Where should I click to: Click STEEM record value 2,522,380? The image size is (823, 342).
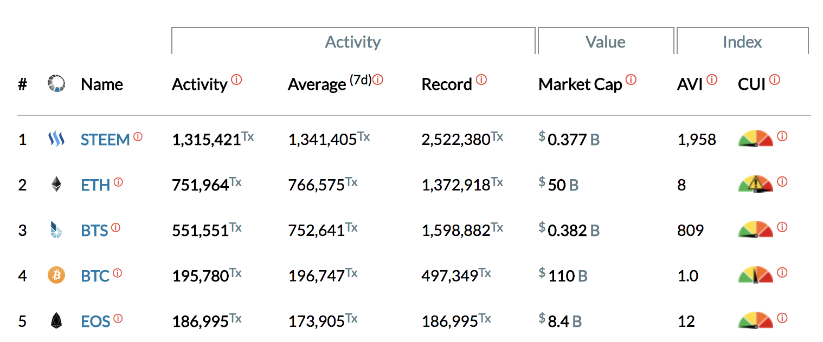[x=455, y=140]
